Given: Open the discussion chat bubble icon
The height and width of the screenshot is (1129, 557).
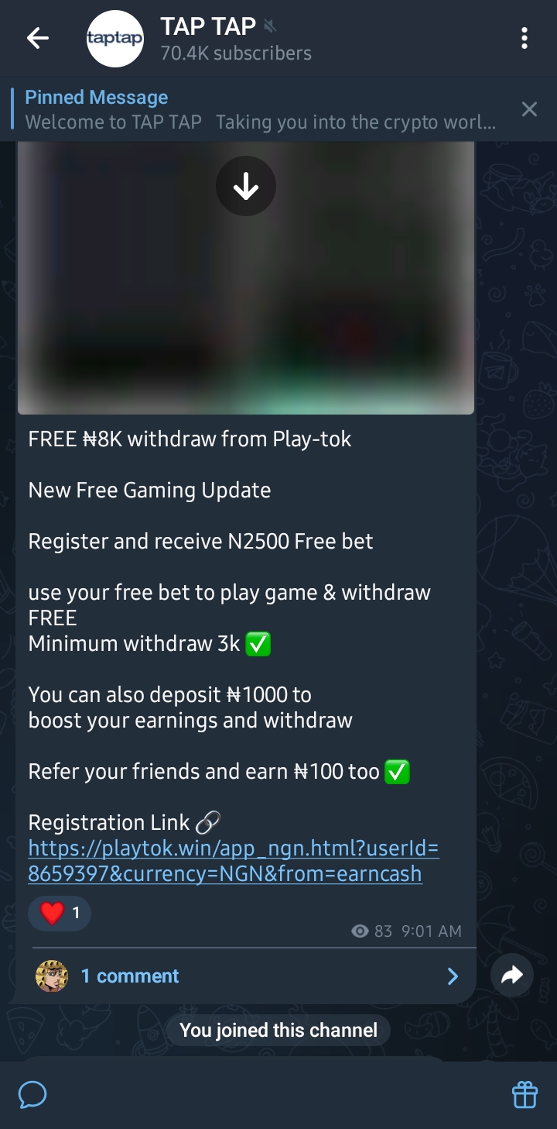Looking at the screenshot, I should point(32,1095).
